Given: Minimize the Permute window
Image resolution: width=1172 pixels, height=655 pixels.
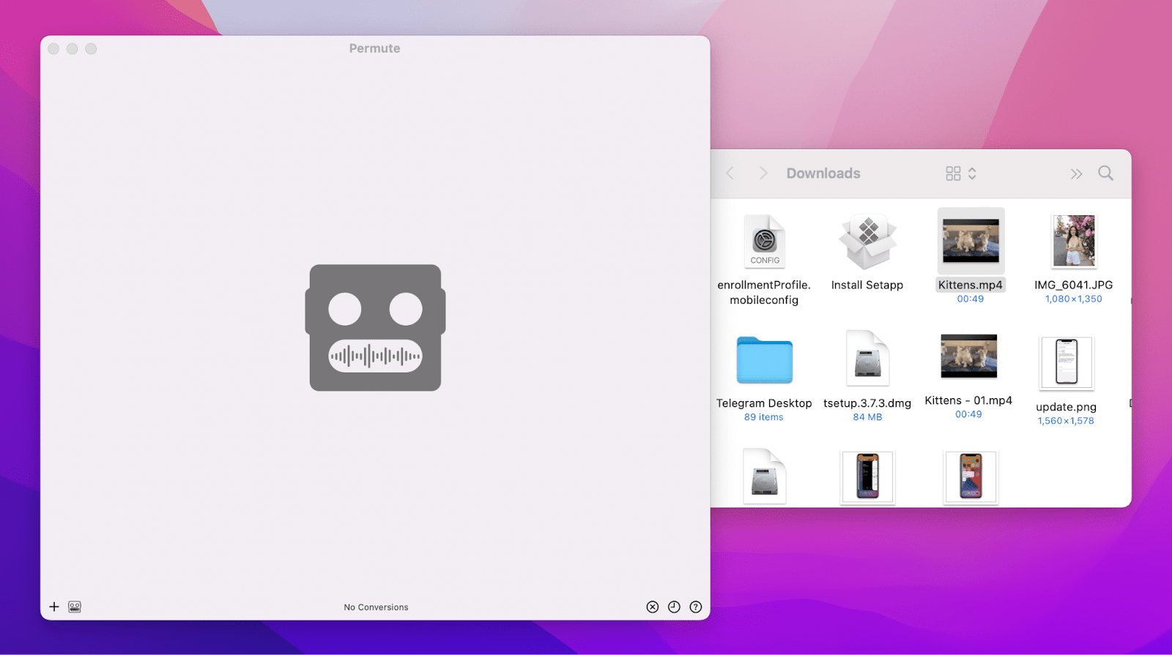Looking at the screenshot, I should pyautogui.click(x=72, y=48).
